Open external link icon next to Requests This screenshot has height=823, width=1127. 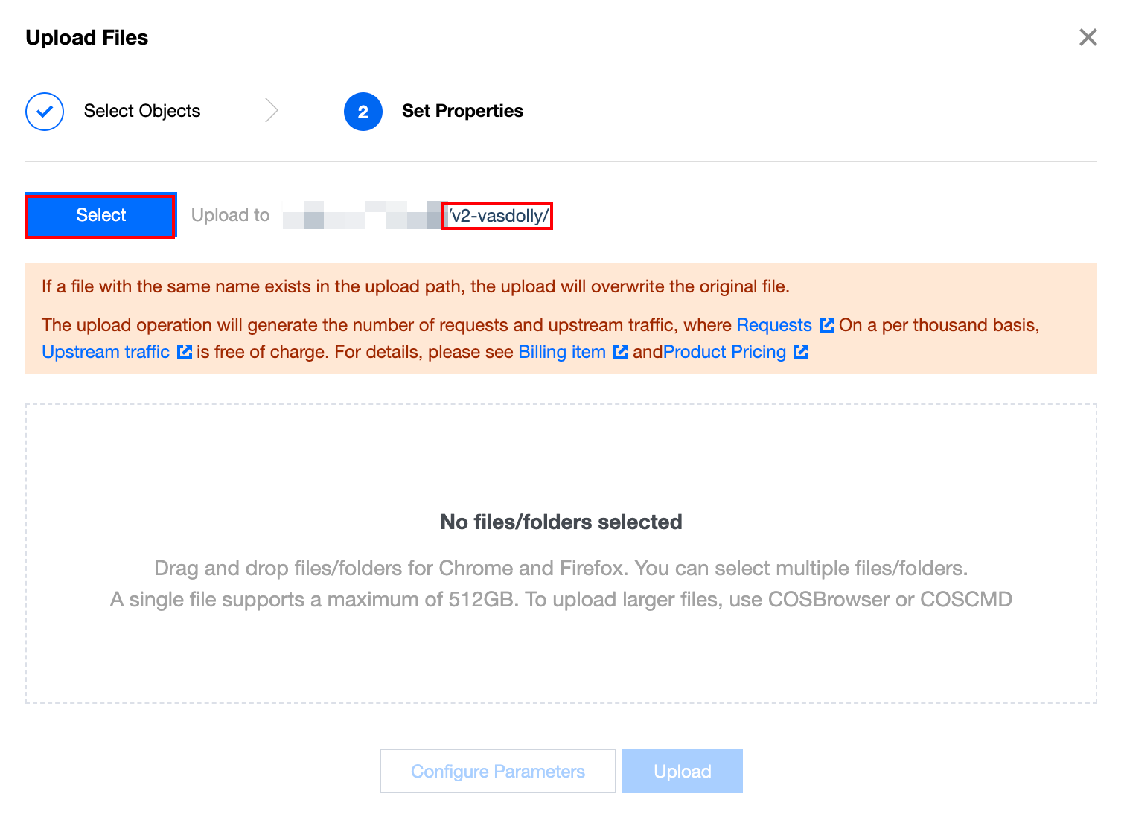coord(826,325)
